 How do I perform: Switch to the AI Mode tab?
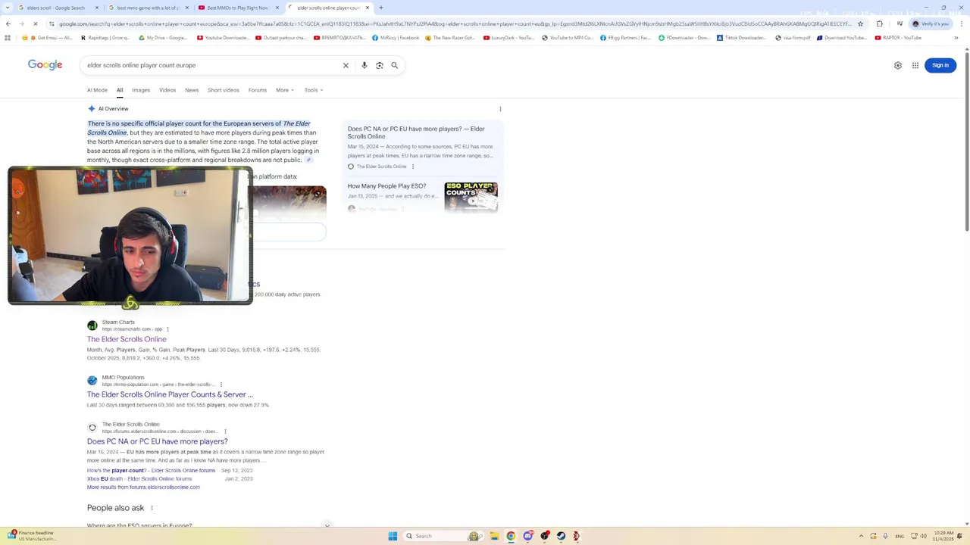tap(97, 90)
